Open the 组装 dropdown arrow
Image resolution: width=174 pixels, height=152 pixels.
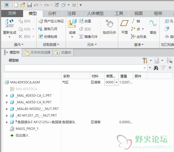click(x=72, y=37)
